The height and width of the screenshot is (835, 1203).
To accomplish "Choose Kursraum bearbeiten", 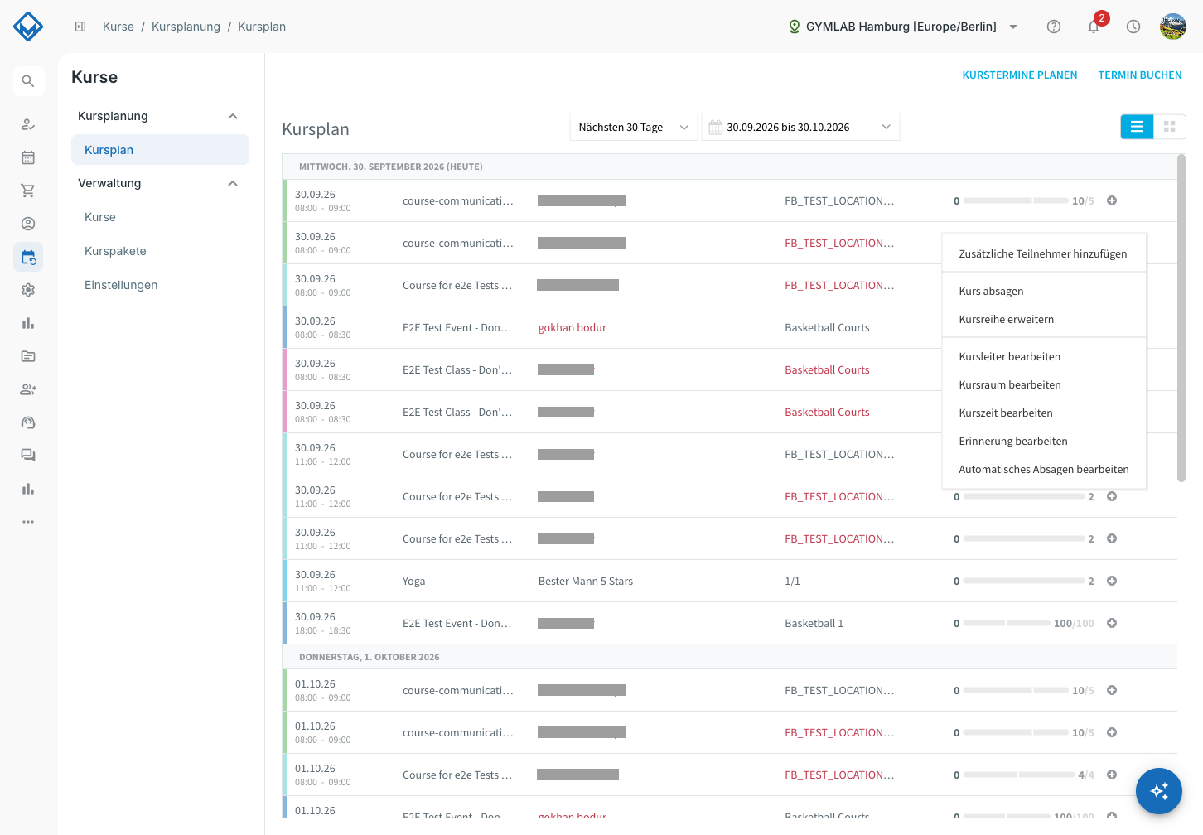I will (1044, 385).
